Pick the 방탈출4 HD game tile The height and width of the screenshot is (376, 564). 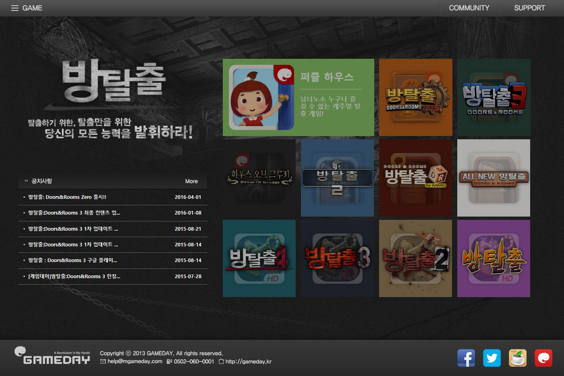tap(259, 258)
